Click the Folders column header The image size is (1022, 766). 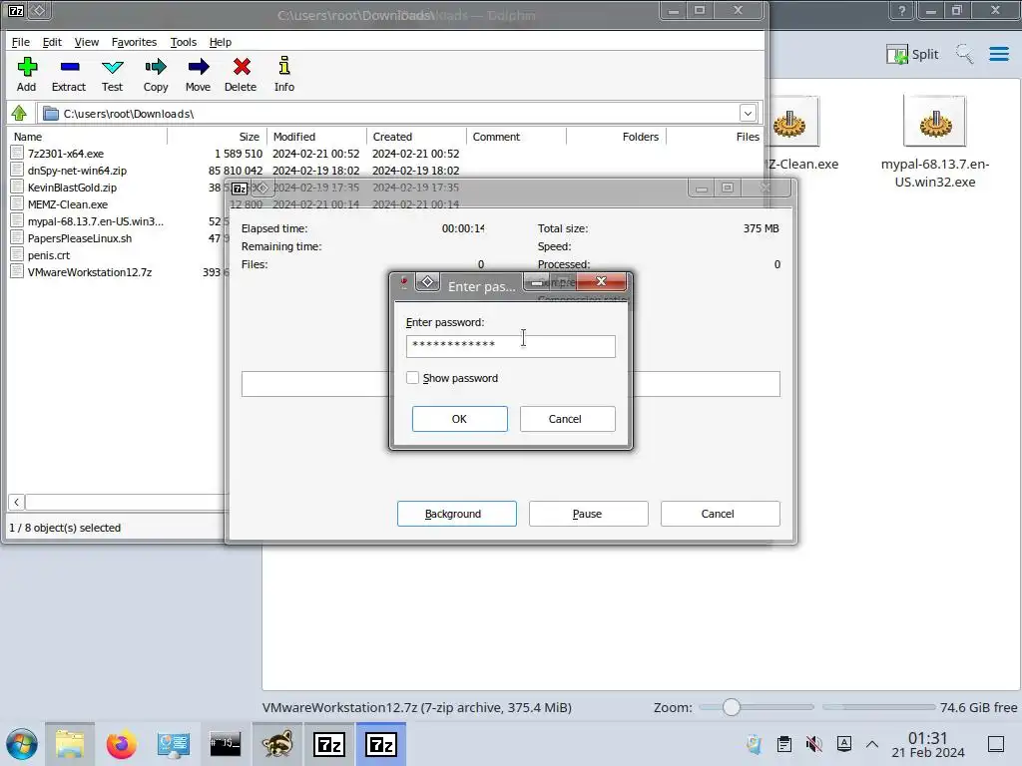click(x=617, y=137)
